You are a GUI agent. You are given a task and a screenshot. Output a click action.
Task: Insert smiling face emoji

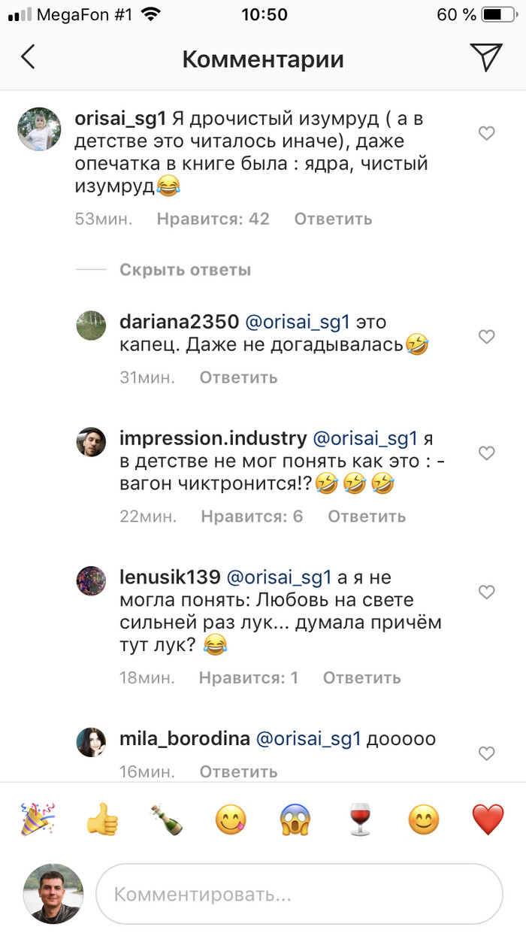(424, 819)
